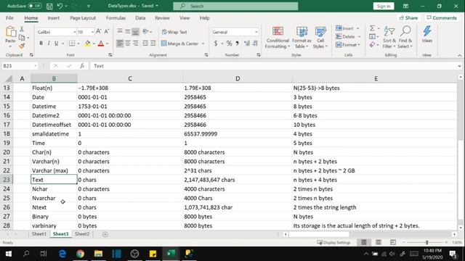Click Delete cells button
The height and width of the screenshot is (261, 465).
pyautogui.click(x=346, y=37)
